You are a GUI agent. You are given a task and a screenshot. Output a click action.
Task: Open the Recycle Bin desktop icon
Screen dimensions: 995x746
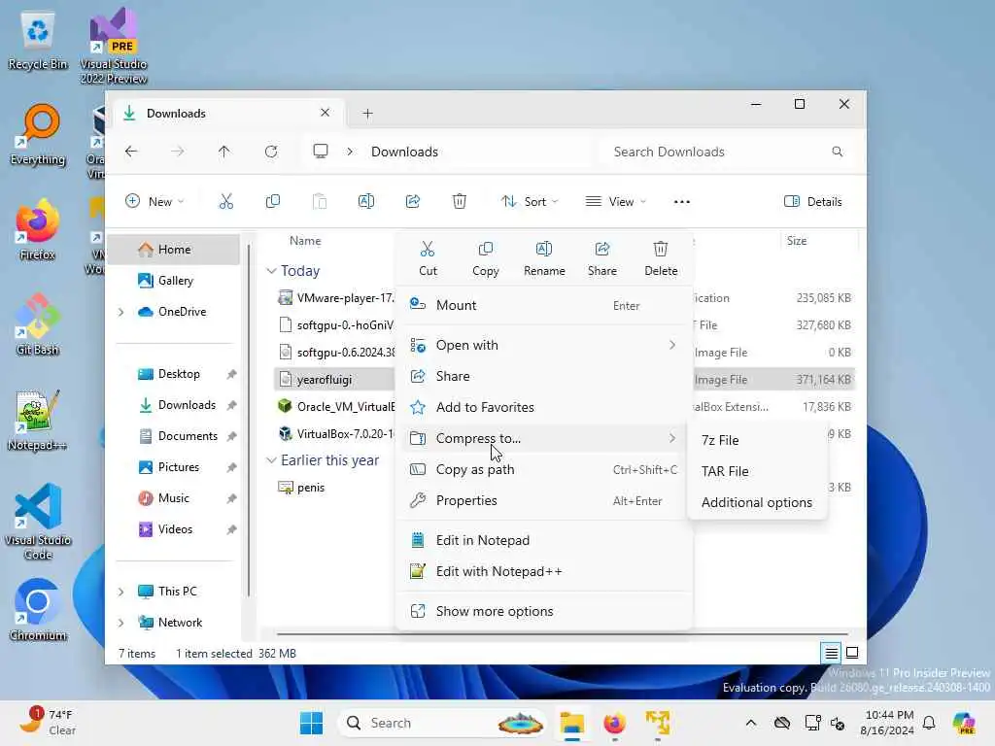pyautogui.click(x=38, y=41)
